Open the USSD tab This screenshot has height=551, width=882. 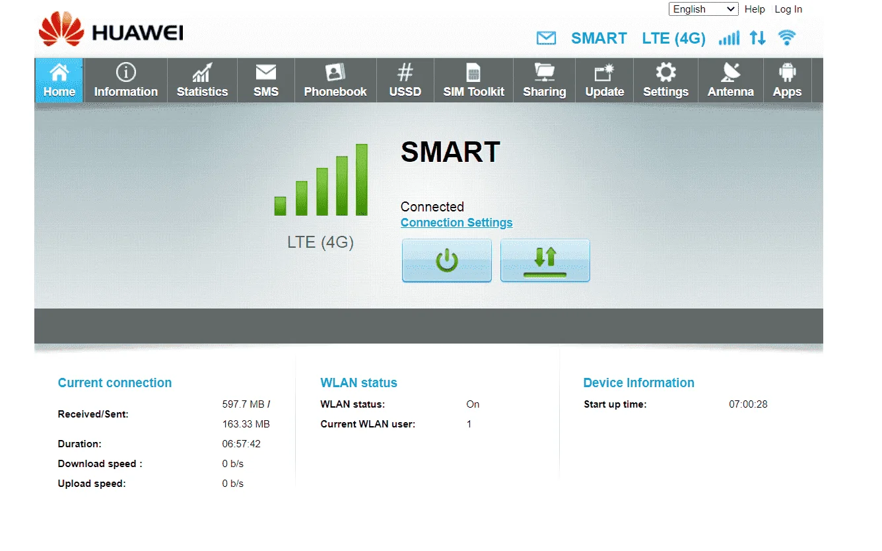tap(405, 81)
